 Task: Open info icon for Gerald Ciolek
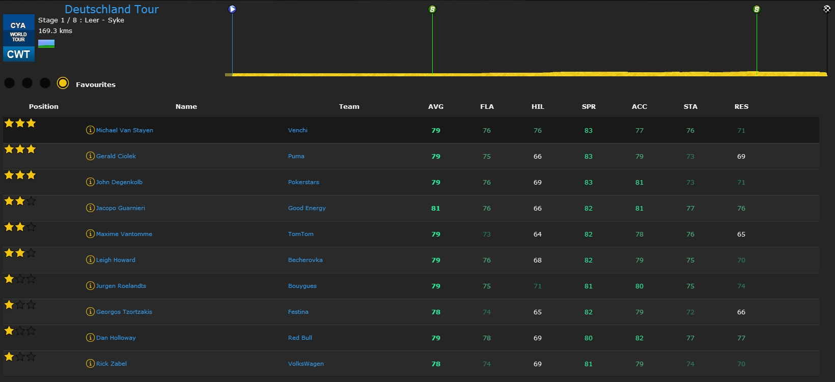coord(90,156)
